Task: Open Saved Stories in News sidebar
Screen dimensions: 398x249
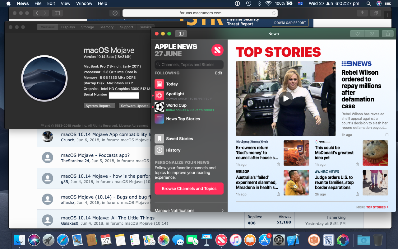Action: [189, 139]
